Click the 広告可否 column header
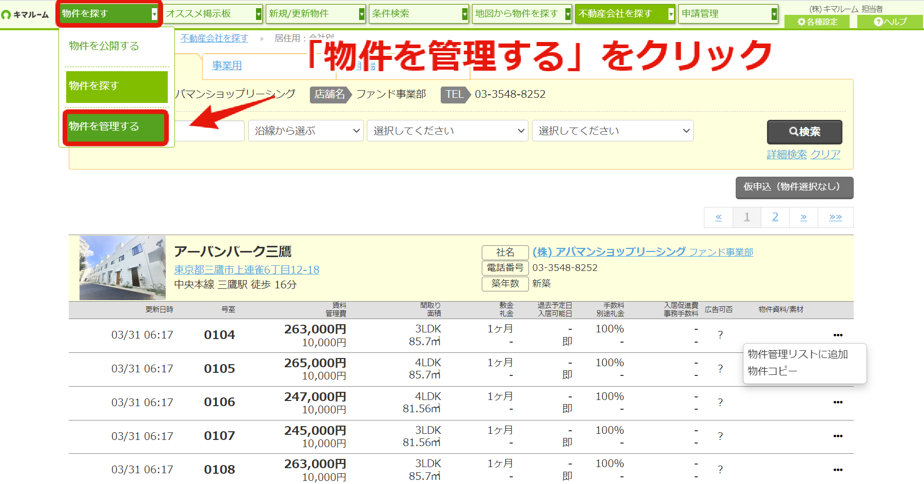This screenshot has height=484, width=924. click(718, 309)
